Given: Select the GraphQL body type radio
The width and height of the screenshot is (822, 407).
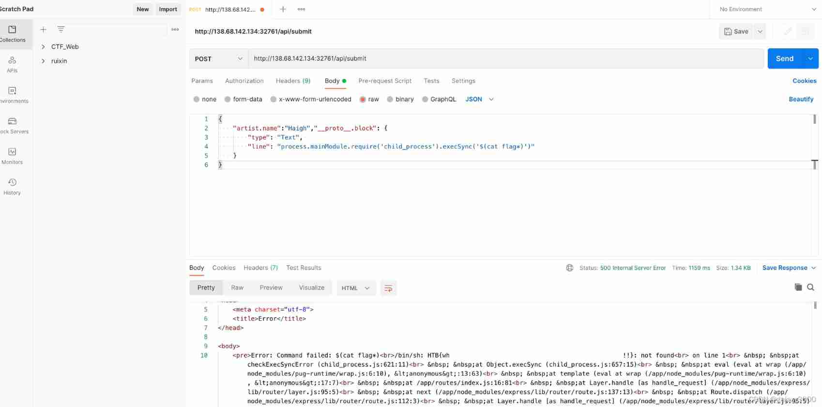Looking at the screenshot, I should click(x=425, y=99).
